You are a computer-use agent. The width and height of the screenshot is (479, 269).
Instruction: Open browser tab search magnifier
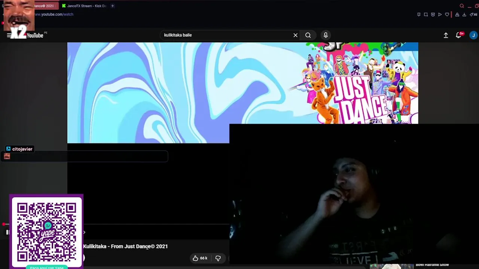pyautogui.click(x=462, y=6)
